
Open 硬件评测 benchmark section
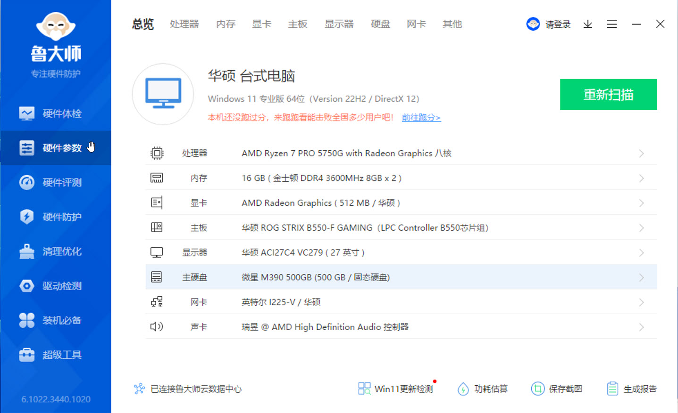[x=56, y=182]
